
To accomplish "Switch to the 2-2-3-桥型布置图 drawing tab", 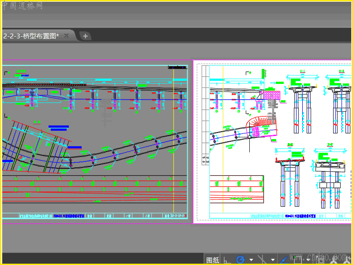I will point(31,36).
